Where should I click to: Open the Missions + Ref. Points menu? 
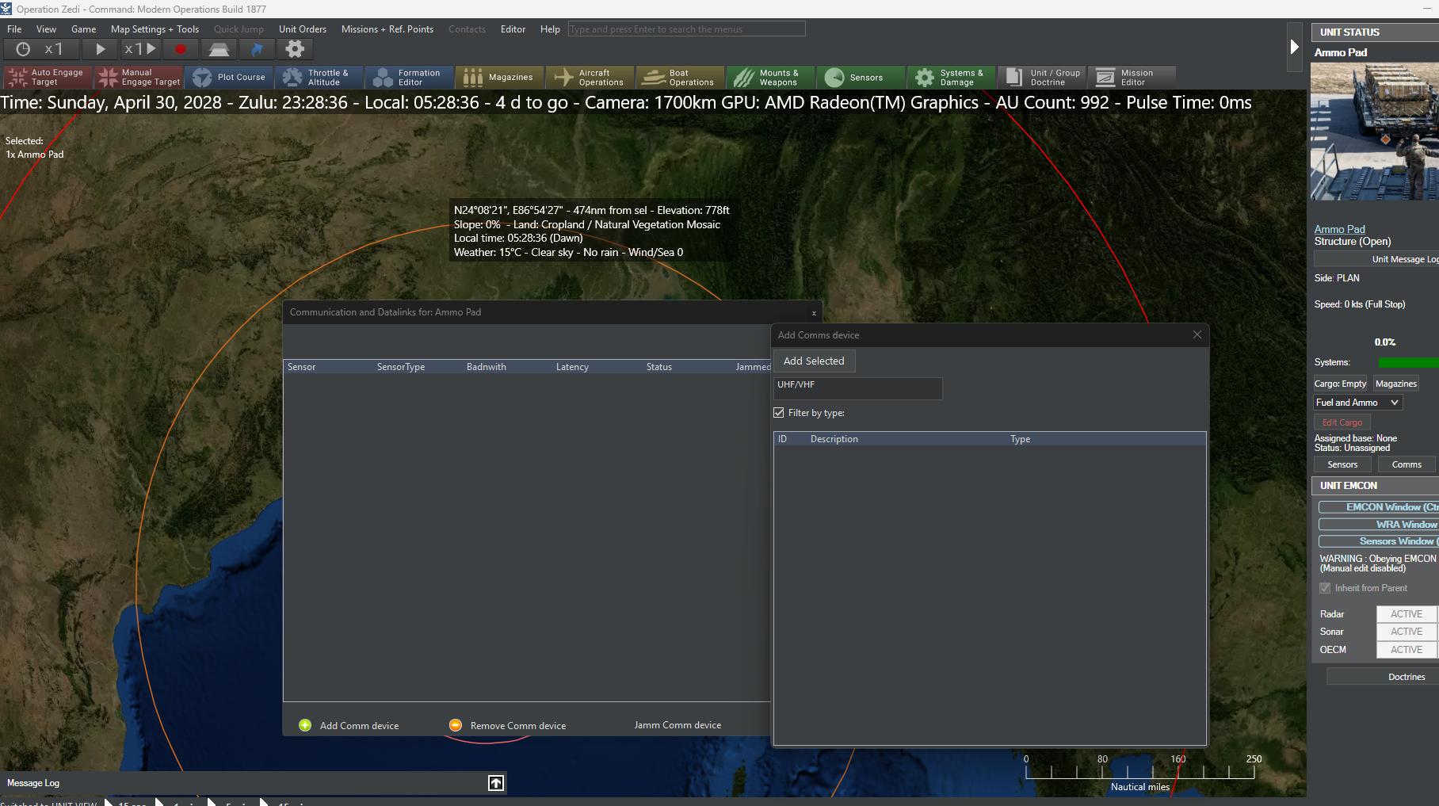pyautogui.click(x=387, y=29)
